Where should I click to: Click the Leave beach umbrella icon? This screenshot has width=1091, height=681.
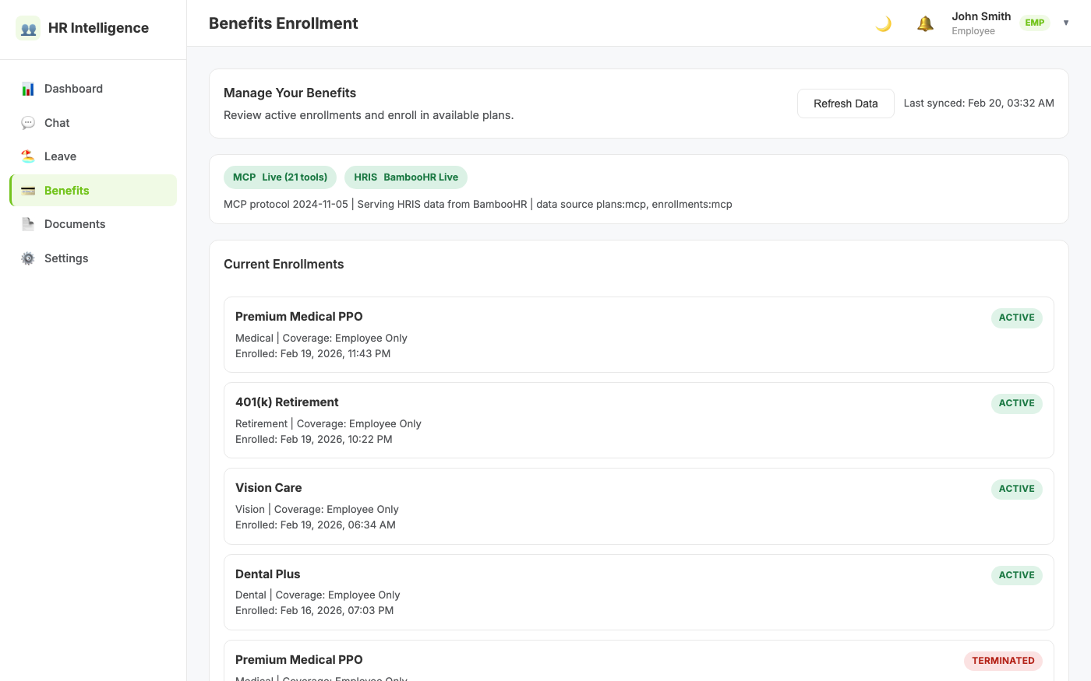click(x=28, y=156)
